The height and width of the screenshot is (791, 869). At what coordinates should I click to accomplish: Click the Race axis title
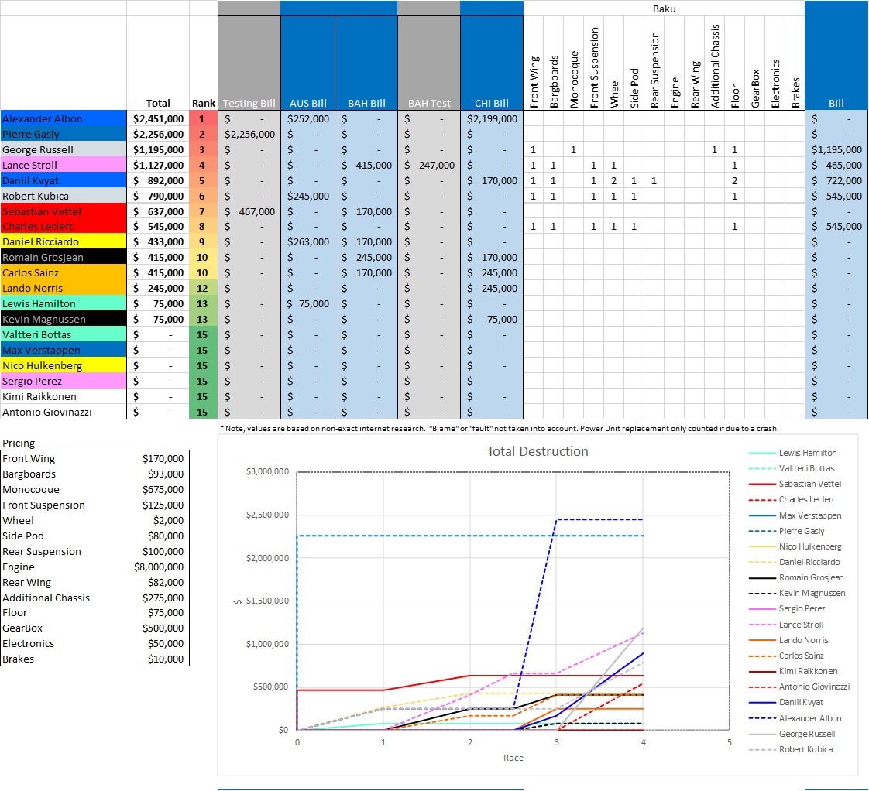pyautogui.click(x=513, y=758)
